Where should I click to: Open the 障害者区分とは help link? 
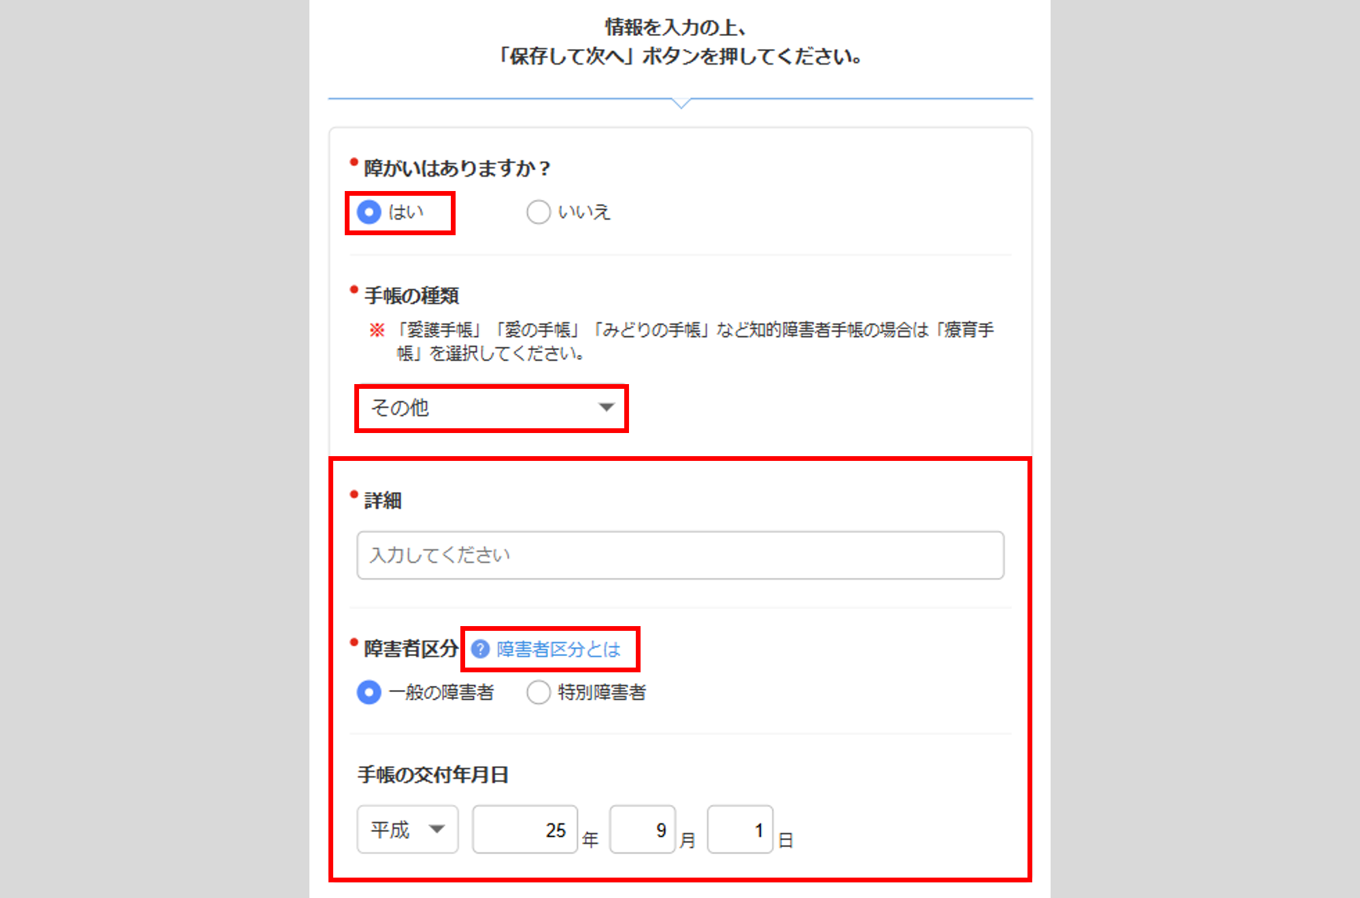tap(558, 649)
